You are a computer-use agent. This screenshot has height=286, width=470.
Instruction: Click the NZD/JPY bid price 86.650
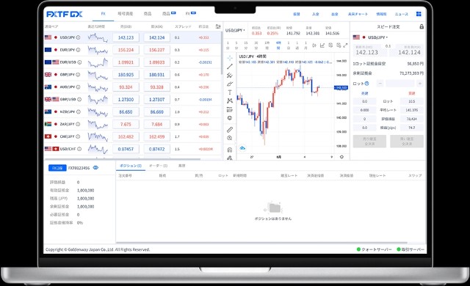(x=126, y=112)
